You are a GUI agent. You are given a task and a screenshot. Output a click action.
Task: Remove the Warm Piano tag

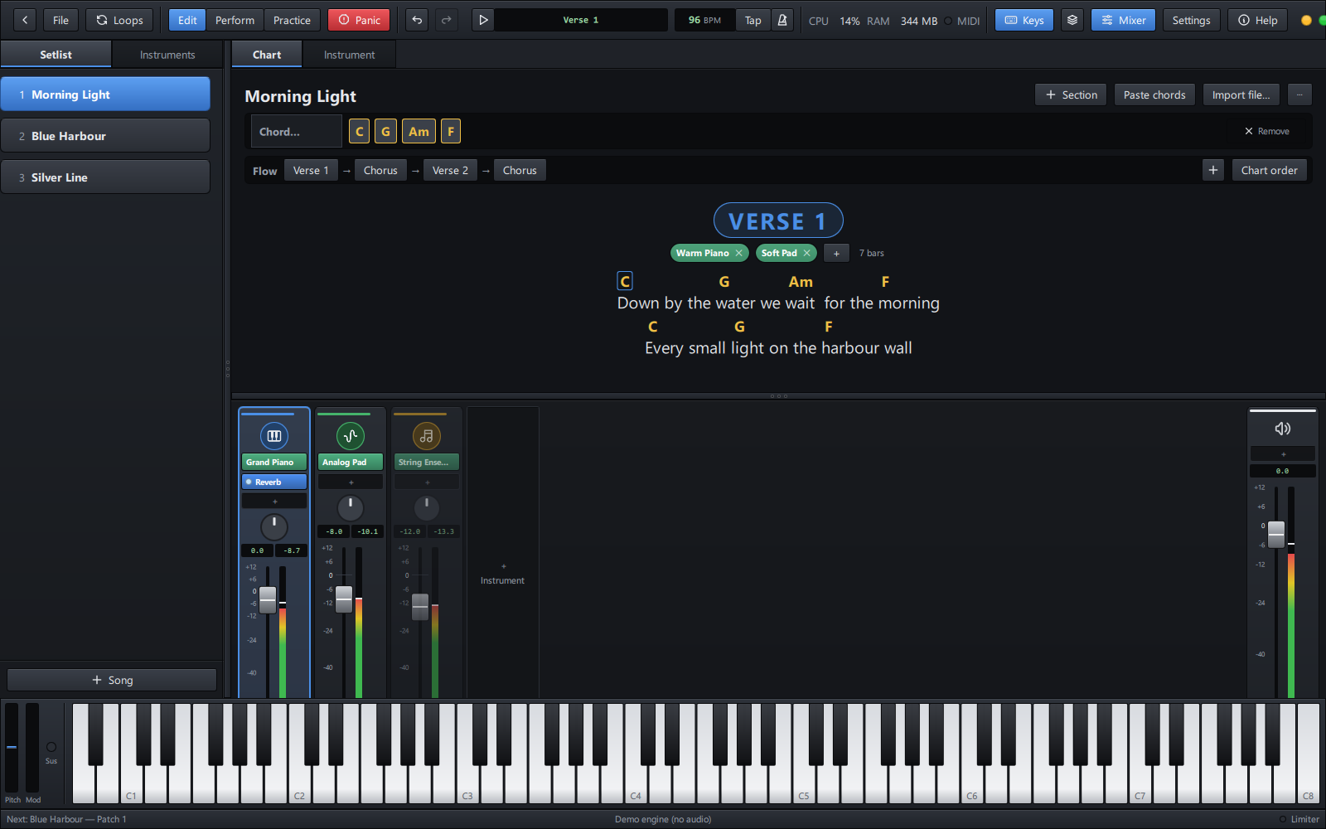click(738, 253)
